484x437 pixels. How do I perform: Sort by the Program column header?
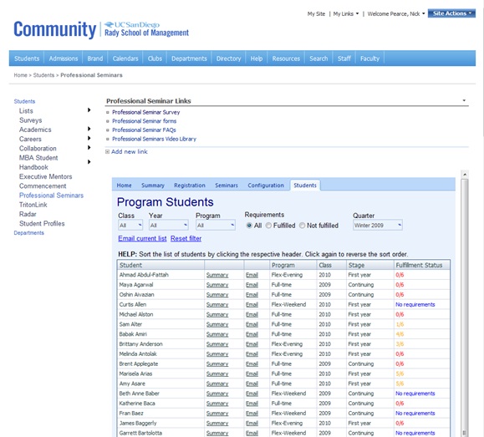293,265
